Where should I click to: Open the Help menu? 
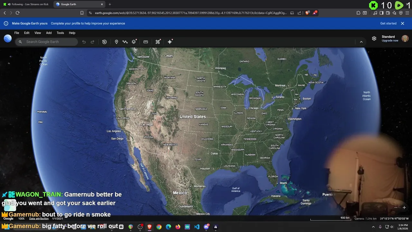click(x=72, y=33)
